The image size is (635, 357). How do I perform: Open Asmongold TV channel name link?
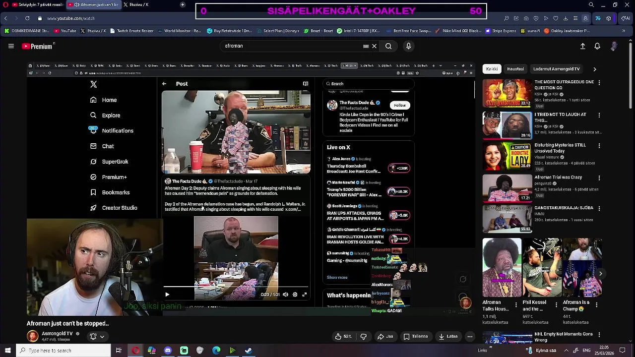click(57, 334)
